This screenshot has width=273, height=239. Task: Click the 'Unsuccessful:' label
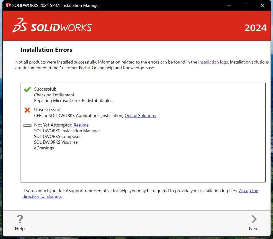click(48, 110)
